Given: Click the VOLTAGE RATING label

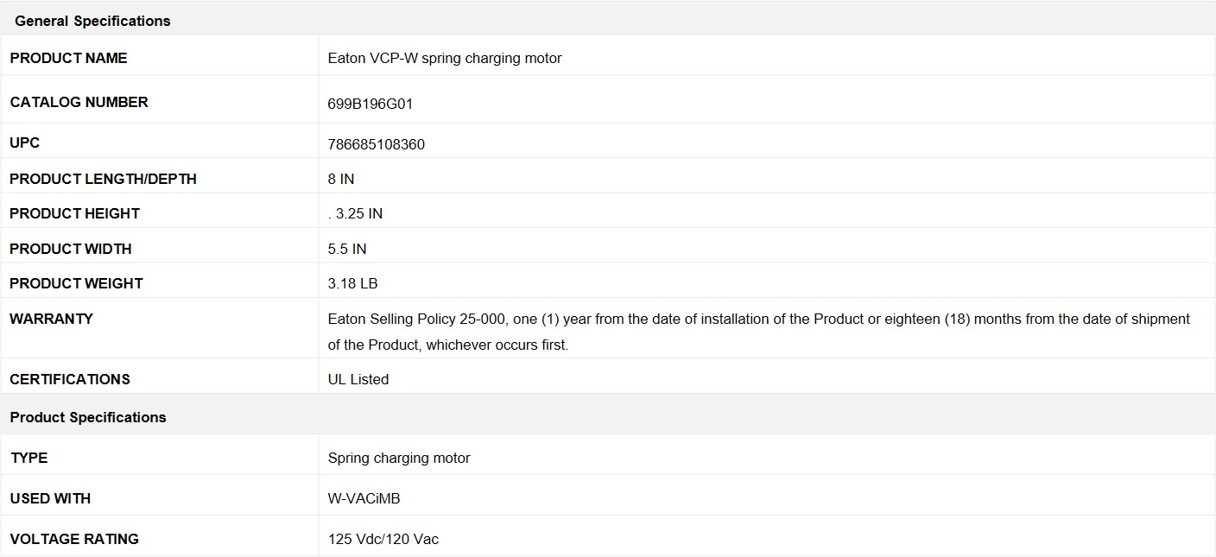Looking at the screenshot, I should point(74,539).
